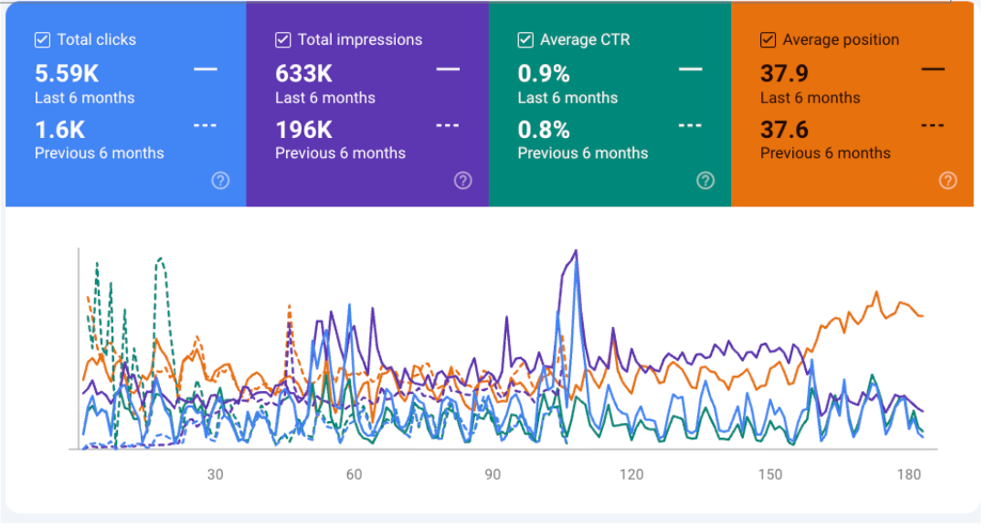Viewport: 986px width, 529px height.
Task: Click dashed line legend beside 0.8% CTR
Action: 691,125
